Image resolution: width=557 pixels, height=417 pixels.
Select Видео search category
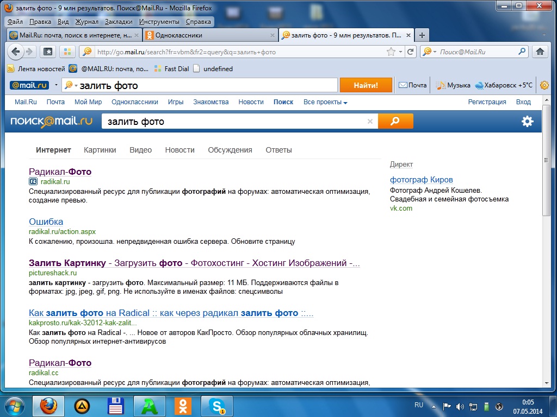click(141, 150)
